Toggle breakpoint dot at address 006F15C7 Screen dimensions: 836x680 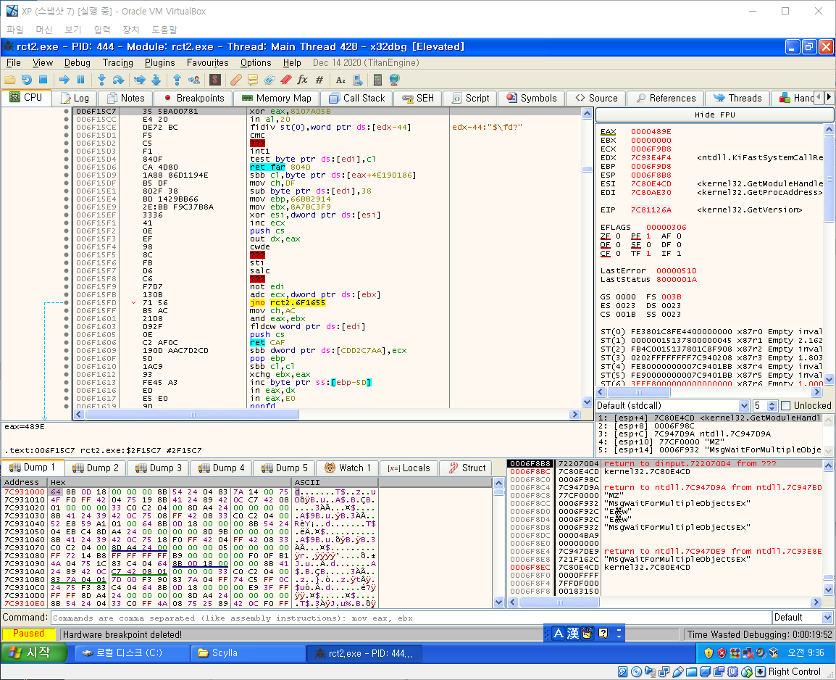tap(66, 112)
